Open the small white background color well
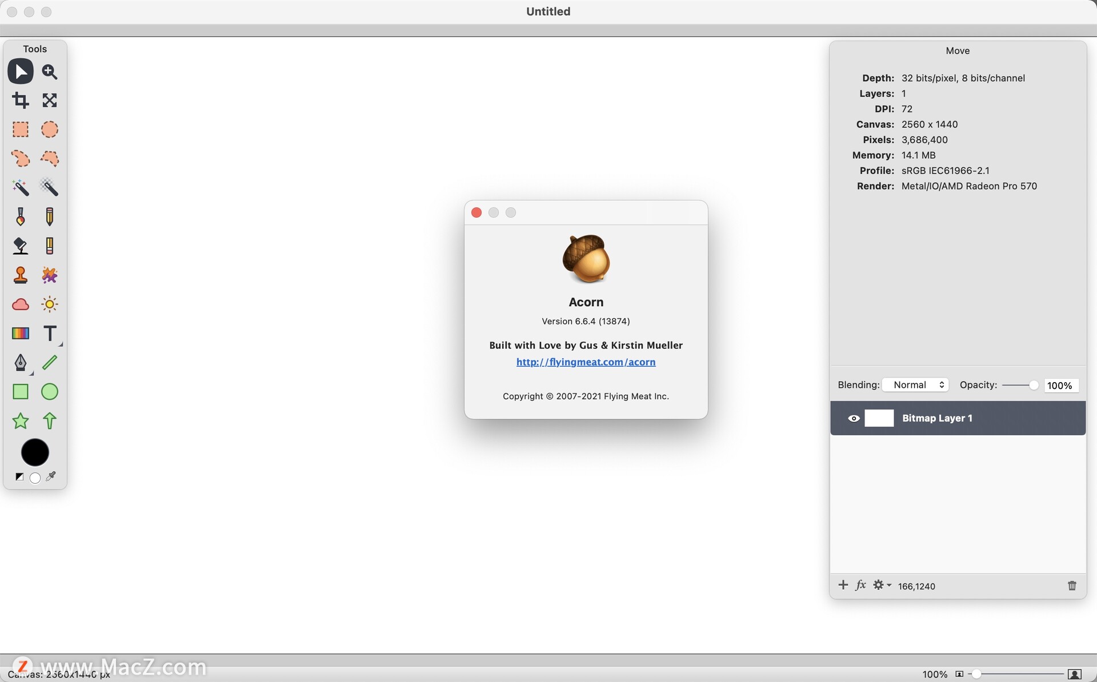1097x682 pixels. coord(35,478)
